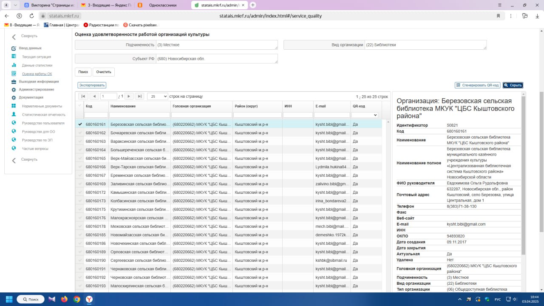Viewport: 544px width, 306px height.
Task: Click the Данные статистики chart icon
Action: click(14, 65)
